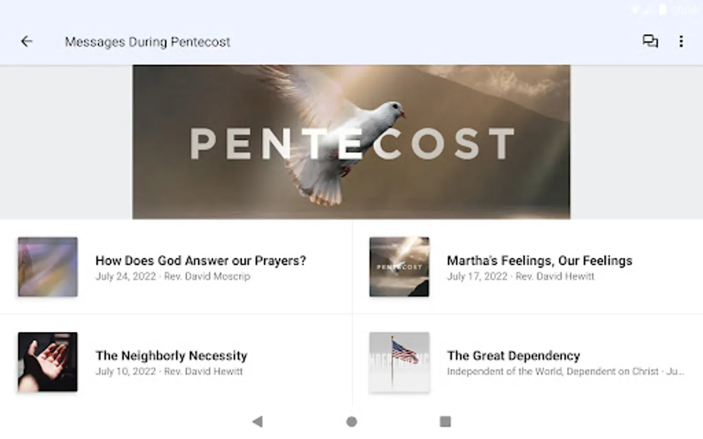Tap the open hand thumbnail
This screenshot has height=439, width=703.
pyautogui.click(x=48, y=362)
